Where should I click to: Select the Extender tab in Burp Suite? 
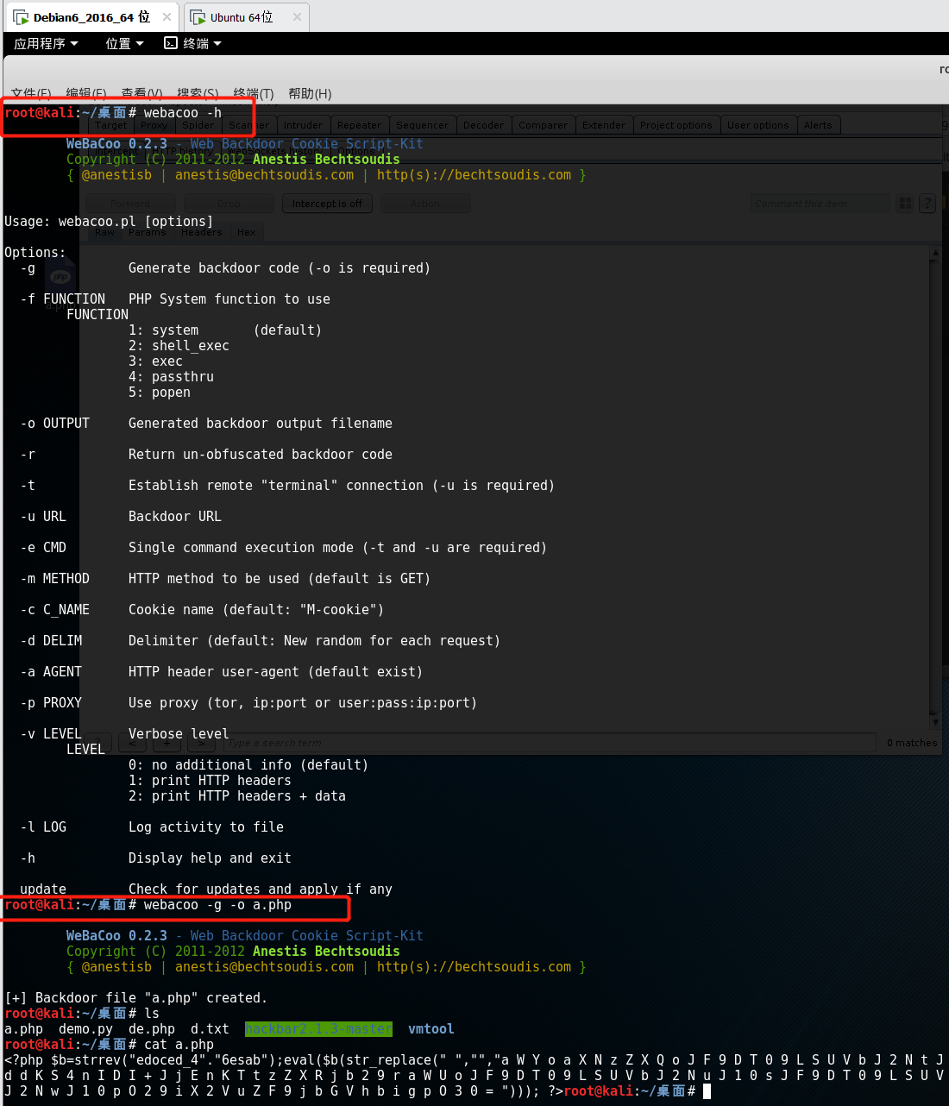tap(604, 125)
